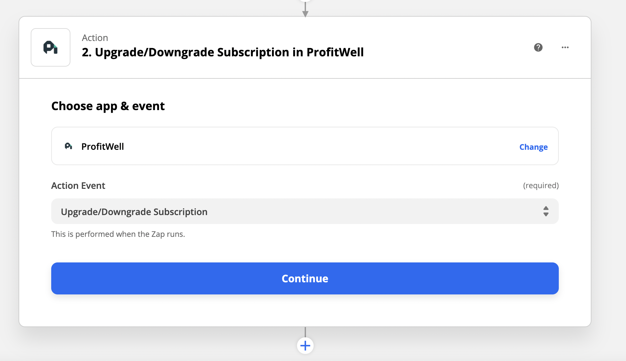This screenshot has height=361, width=626.
Task: Open the Upgrade/Downgrade Subscription dropdown
Action: [x=305, y=211]
